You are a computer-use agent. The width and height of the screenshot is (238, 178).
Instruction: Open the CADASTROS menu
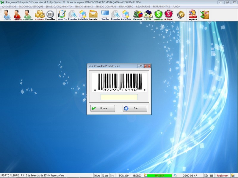9,6
